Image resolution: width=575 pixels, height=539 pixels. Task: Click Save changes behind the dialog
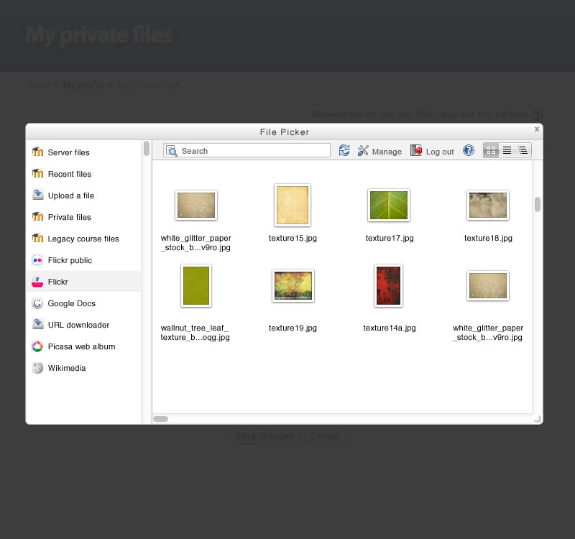point(264,436)
